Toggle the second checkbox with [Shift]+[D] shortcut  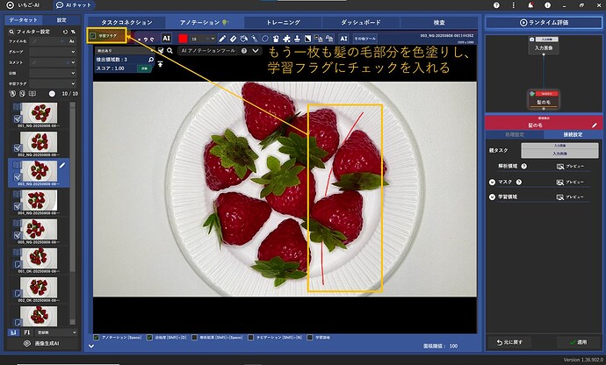pyautogui.click(x=149, y=337)
